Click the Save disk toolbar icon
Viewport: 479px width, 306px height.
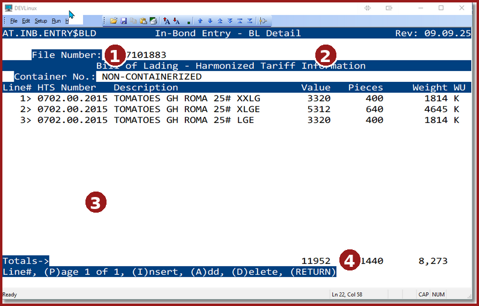tap(123, 20)
